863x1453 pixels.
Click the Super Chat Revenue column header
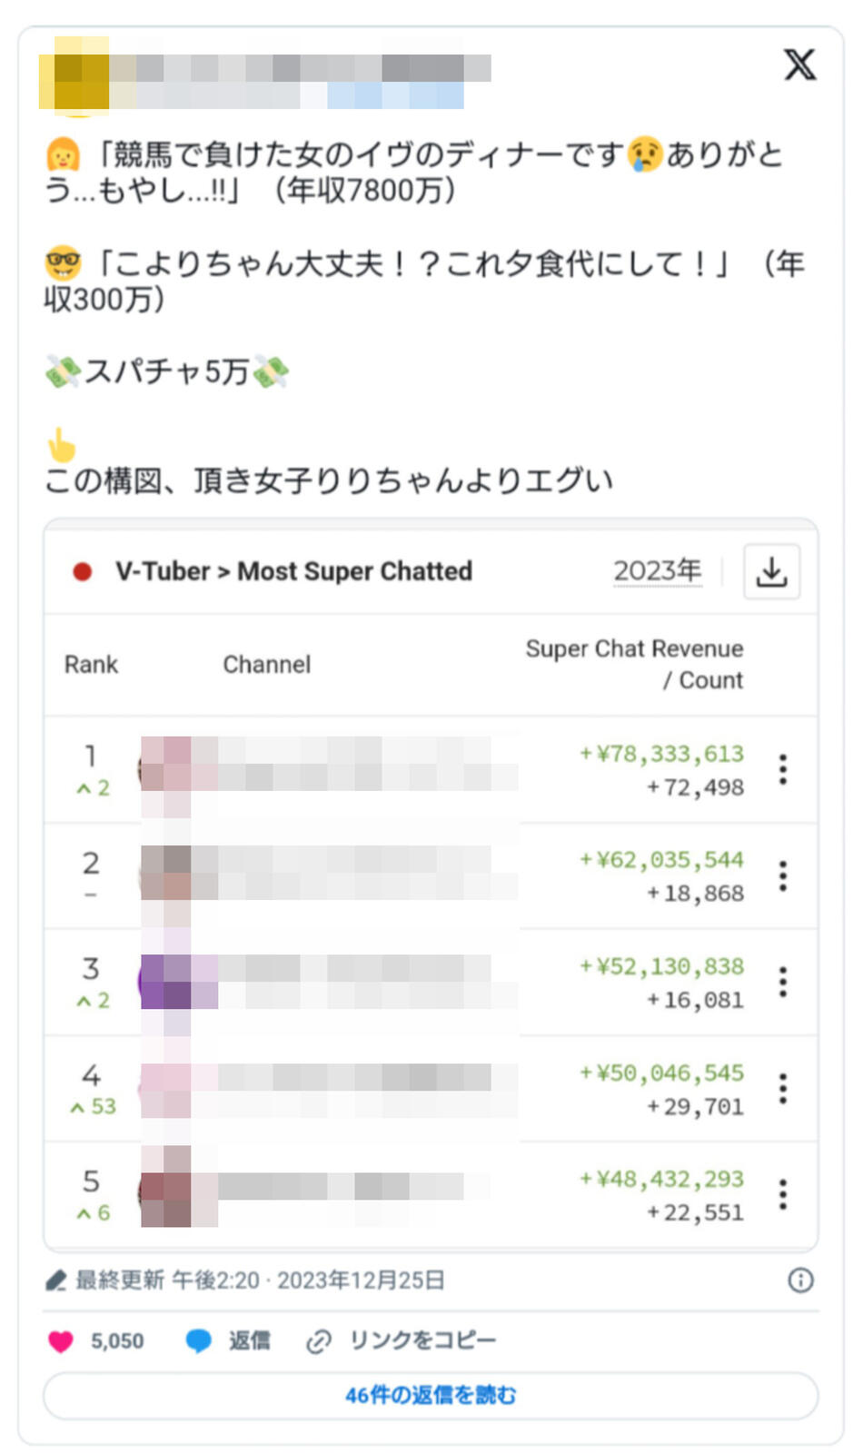point(634,664)
